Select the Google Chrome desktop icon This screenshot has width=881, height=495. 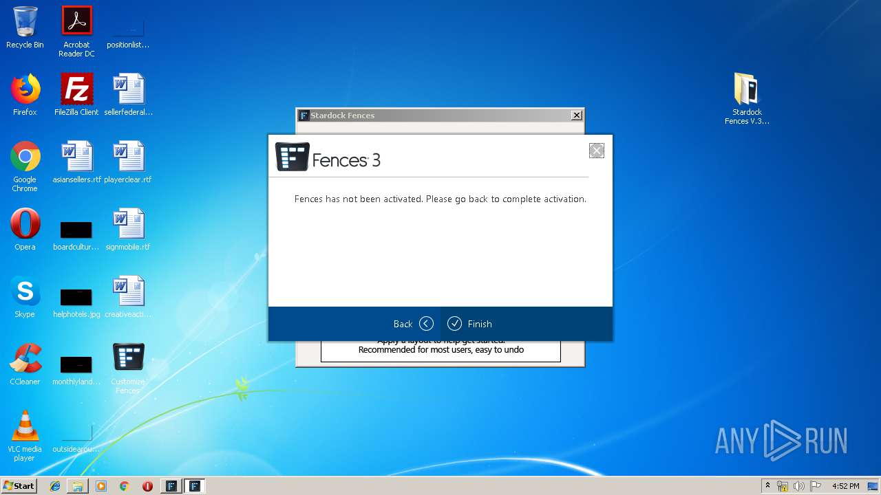click(25, 166)
